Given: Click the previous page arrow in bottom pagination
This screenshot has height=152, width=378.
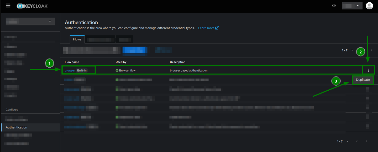Looking at the screenshot, I should coord(357,141).
